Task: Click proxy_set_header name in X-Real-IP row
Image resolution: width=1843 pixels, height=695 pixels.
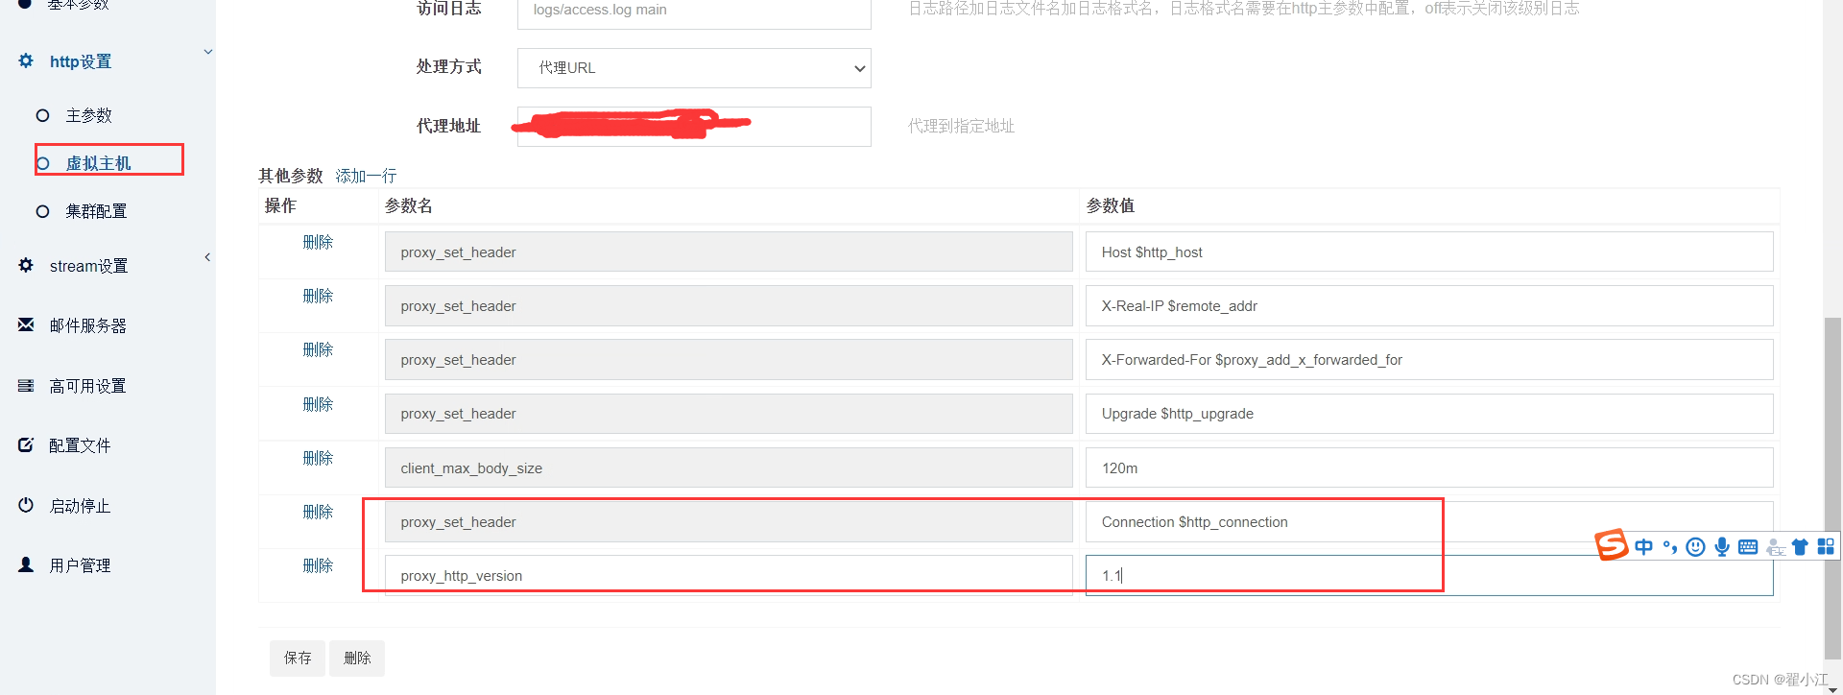Action: point(729,305)
